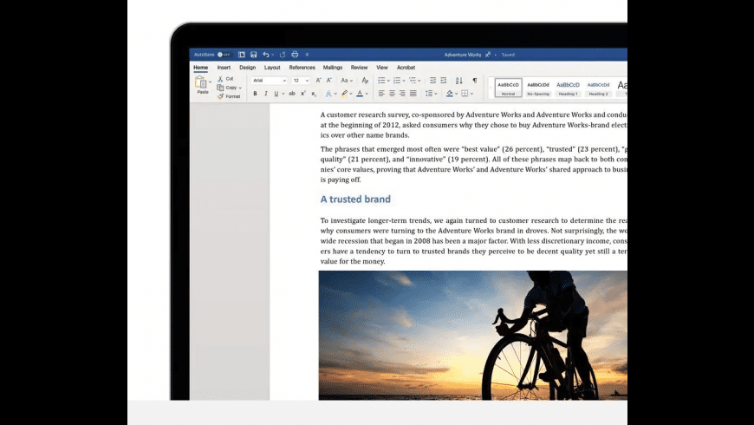Increase indent using the indent icon
The height and width of the screenshot is (425, 754).
[444, 81]
